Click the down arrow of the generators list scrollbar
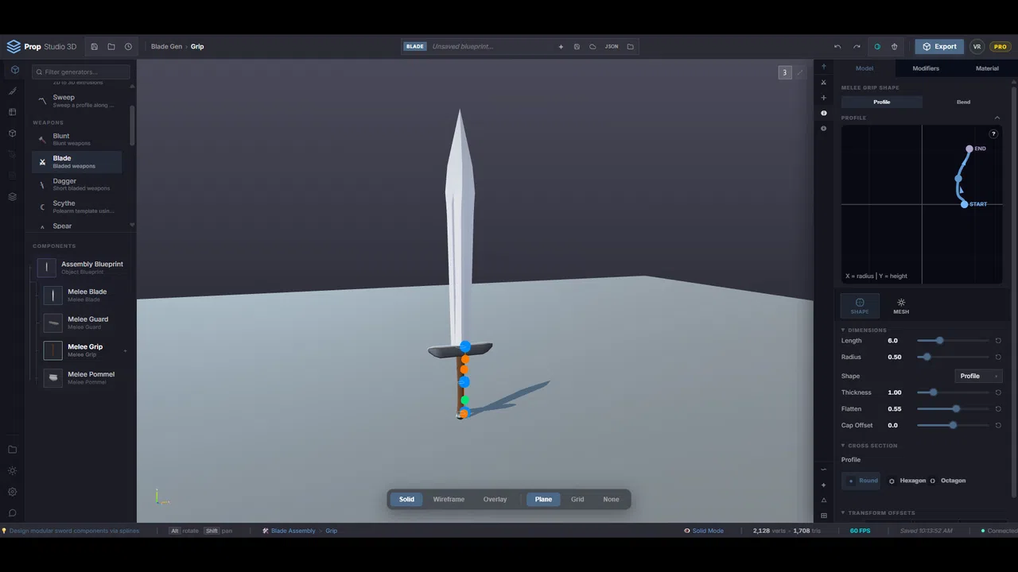Screen dimensions: 1018x572 132,225
